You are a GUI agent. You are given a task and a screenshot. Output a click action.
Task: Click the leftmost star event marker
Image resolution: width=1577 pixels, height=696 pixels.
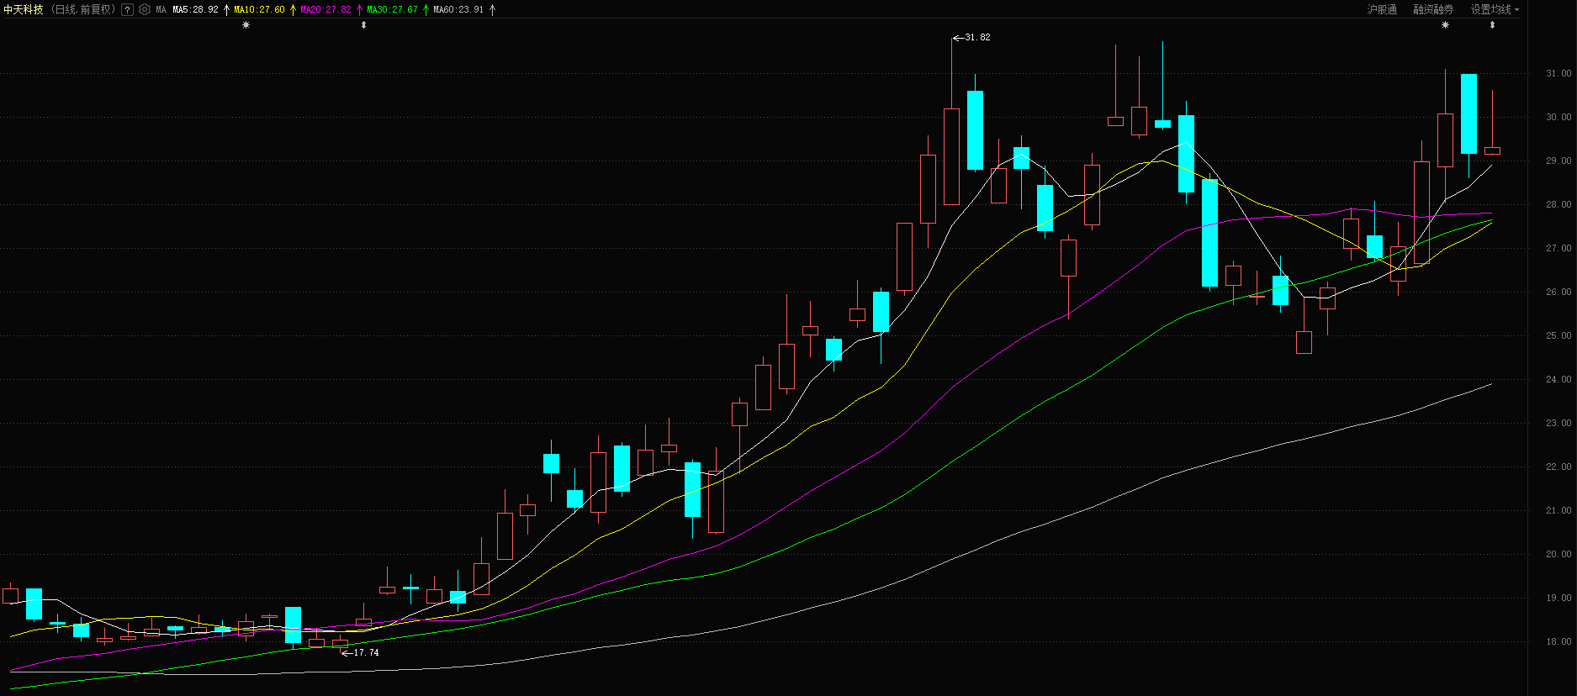(246, 25)
